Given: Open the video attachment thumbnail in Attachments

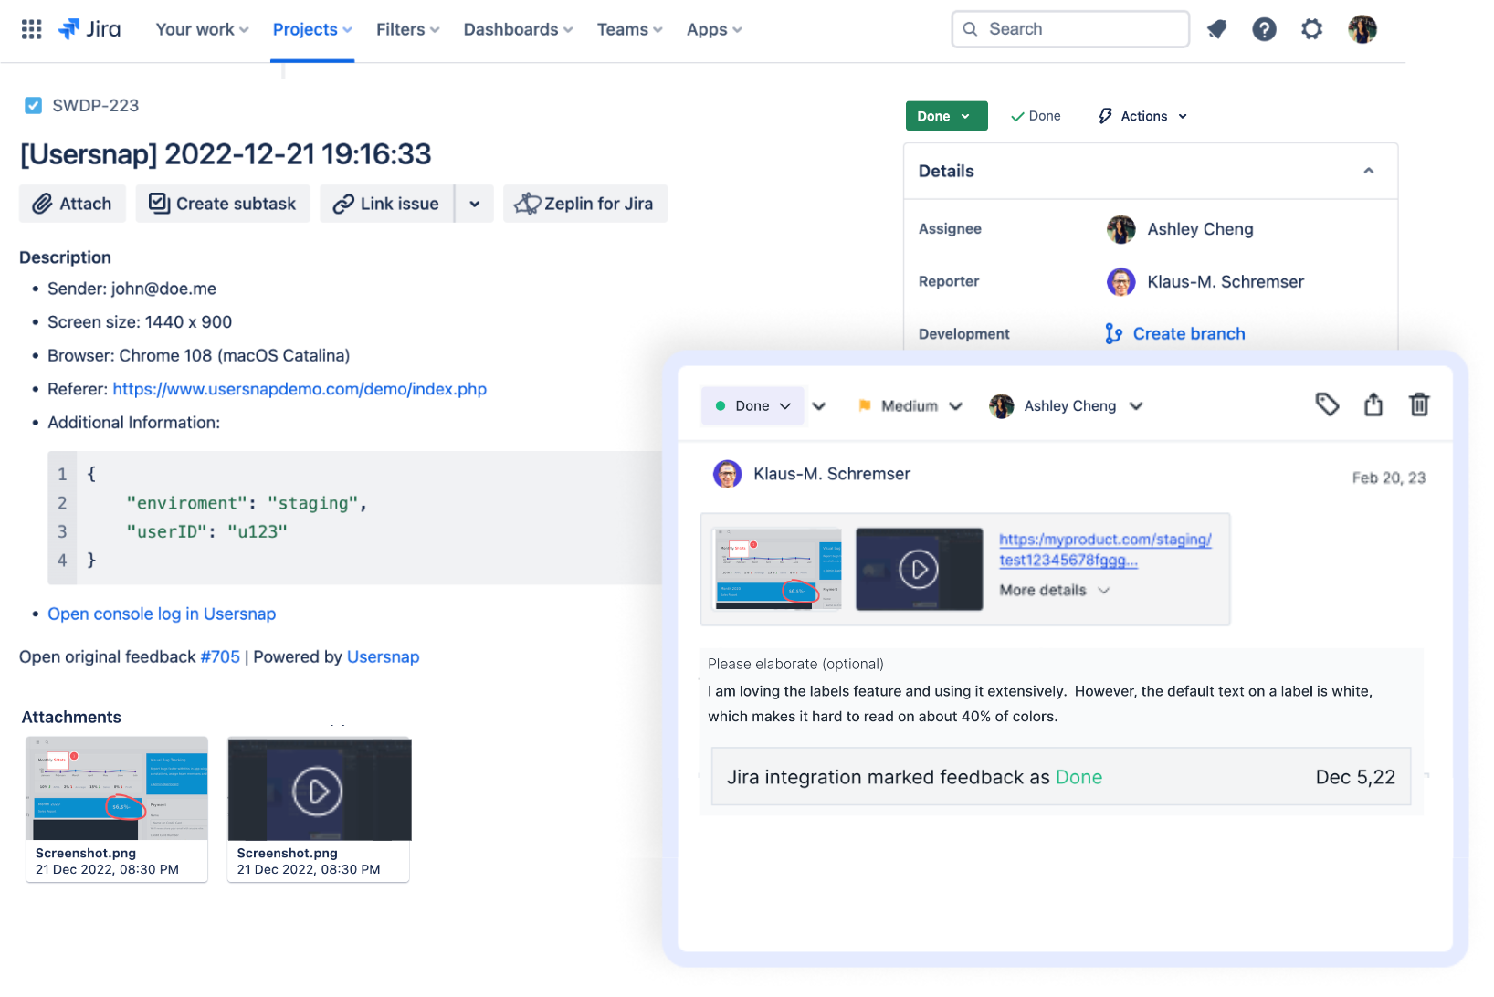Looking at the screenshot, I should pyautogui.click(x=319, y=789).
